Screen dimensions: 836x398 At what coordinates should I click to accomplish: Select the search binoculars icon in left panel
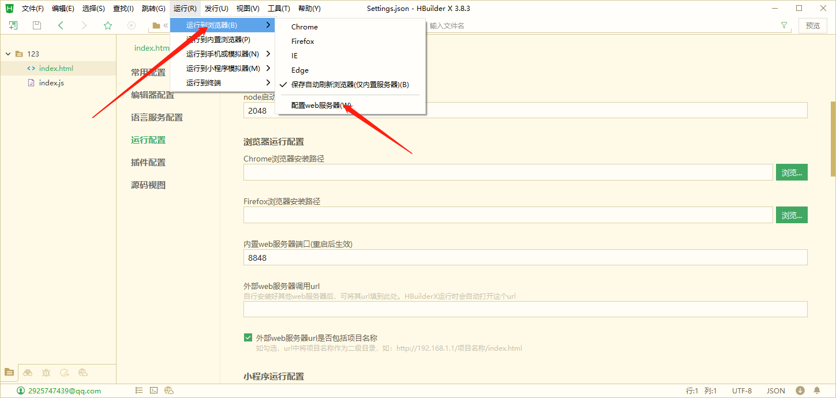point(28,373)
